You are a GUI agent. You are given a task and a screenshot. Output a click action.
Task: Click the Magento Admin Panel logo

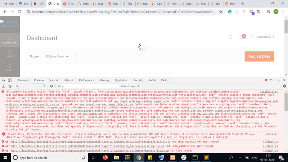point(10,24)
